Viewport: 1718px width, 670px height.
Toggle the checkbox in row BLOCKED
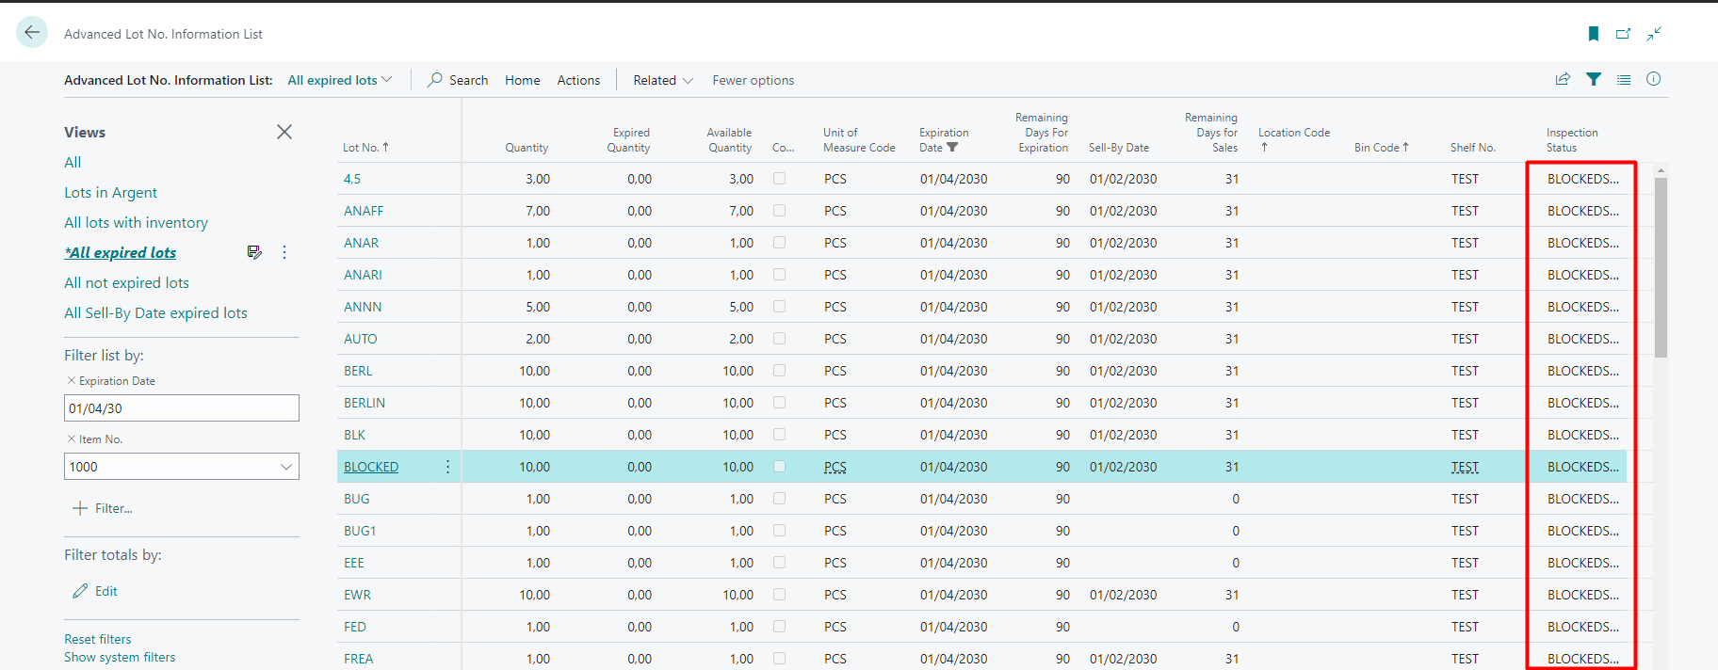779,466
